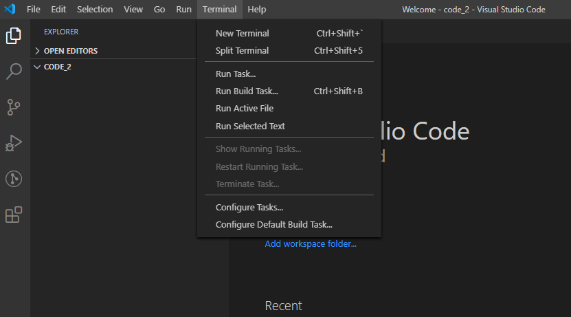
Task: Open the File menu
Action: (x=34, y=10)
